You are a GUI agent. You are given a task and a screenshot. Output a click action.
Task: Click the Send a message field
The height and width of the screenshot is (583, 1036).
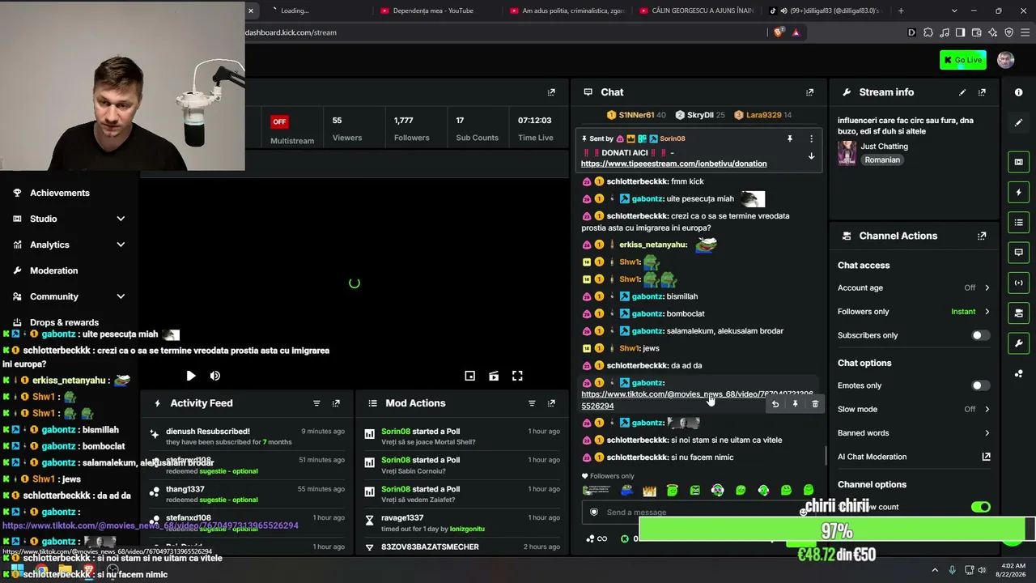pyautogui.click(x=696, y=512)
